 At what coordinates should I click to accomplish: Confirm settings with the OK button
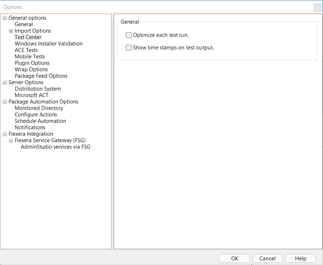tap(234, 258)
